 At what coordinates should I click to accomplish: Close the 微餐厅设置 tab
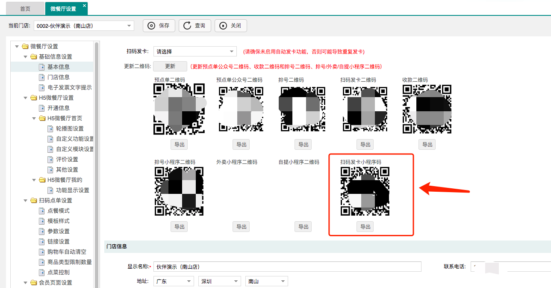(84, 6)
